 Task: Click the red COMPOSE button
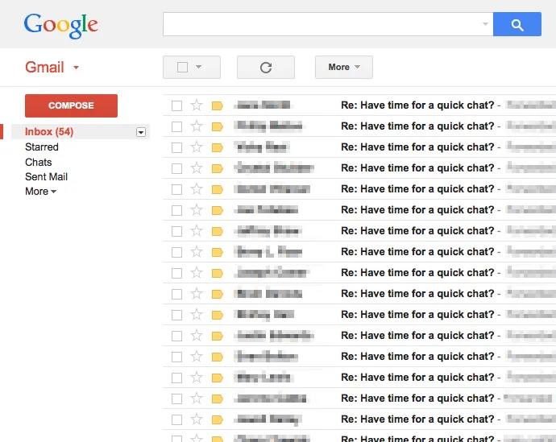[71, 105]
